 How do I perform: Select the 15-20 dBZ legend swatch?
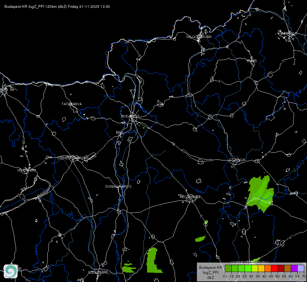pyautogui.click(x=235, y=269)
